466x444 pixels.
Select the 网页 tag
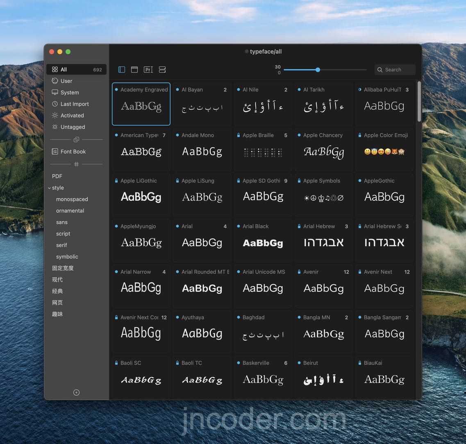coord(57,303)
